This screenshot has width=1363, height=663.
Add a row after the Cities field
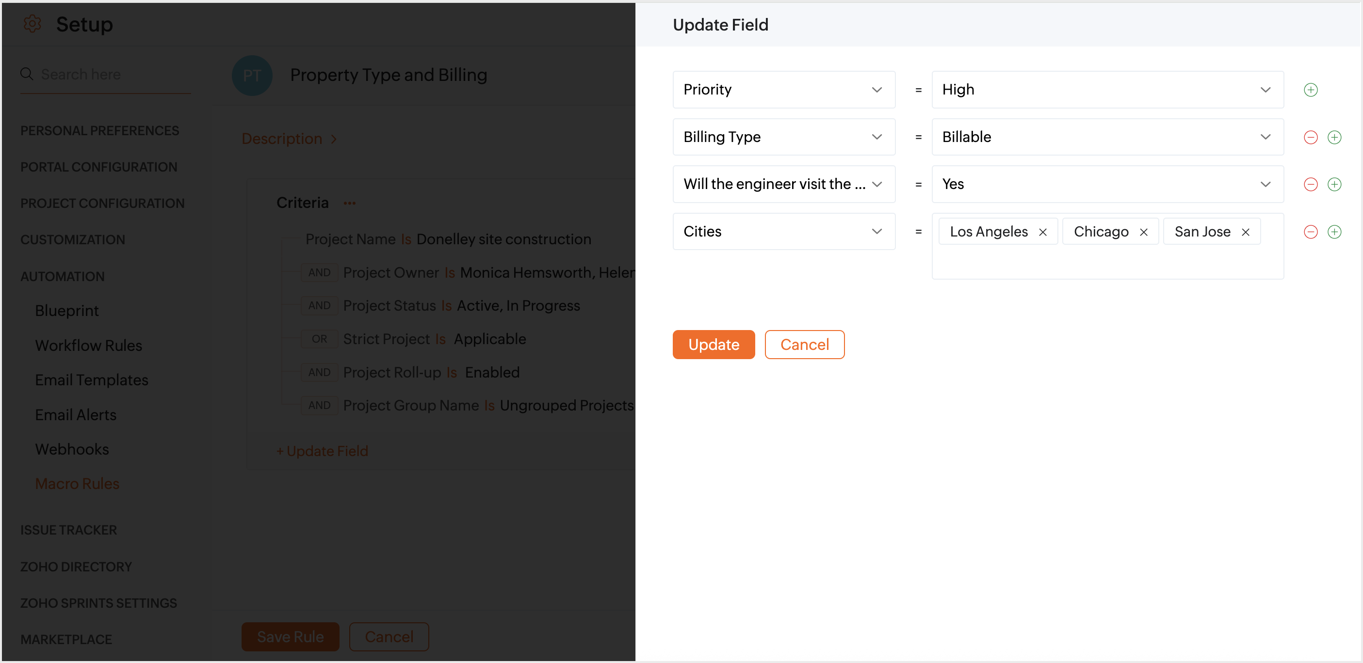click(1334, 232)
